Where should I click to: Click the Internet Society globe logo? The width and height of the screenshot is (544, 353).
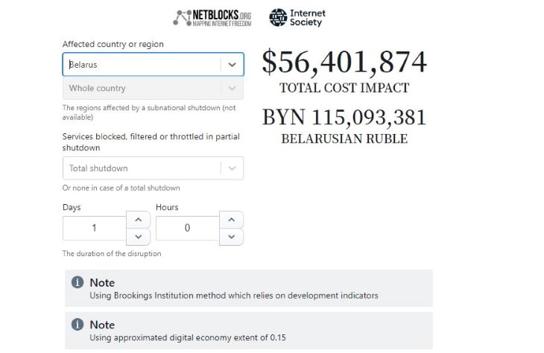tap(278, 17)
